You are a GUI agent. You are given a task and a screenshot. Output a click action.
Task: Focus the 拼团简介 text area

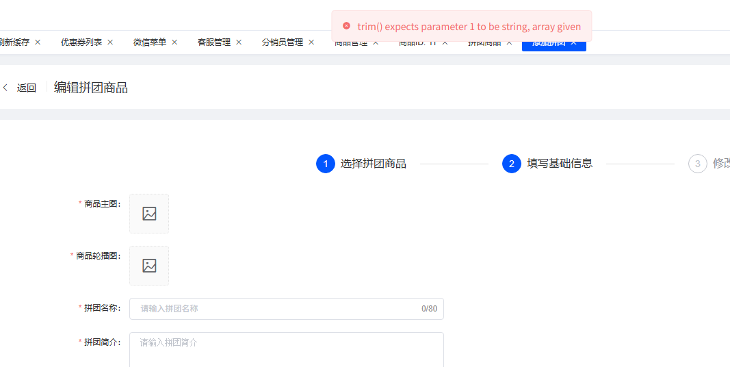tap(286, 350)
